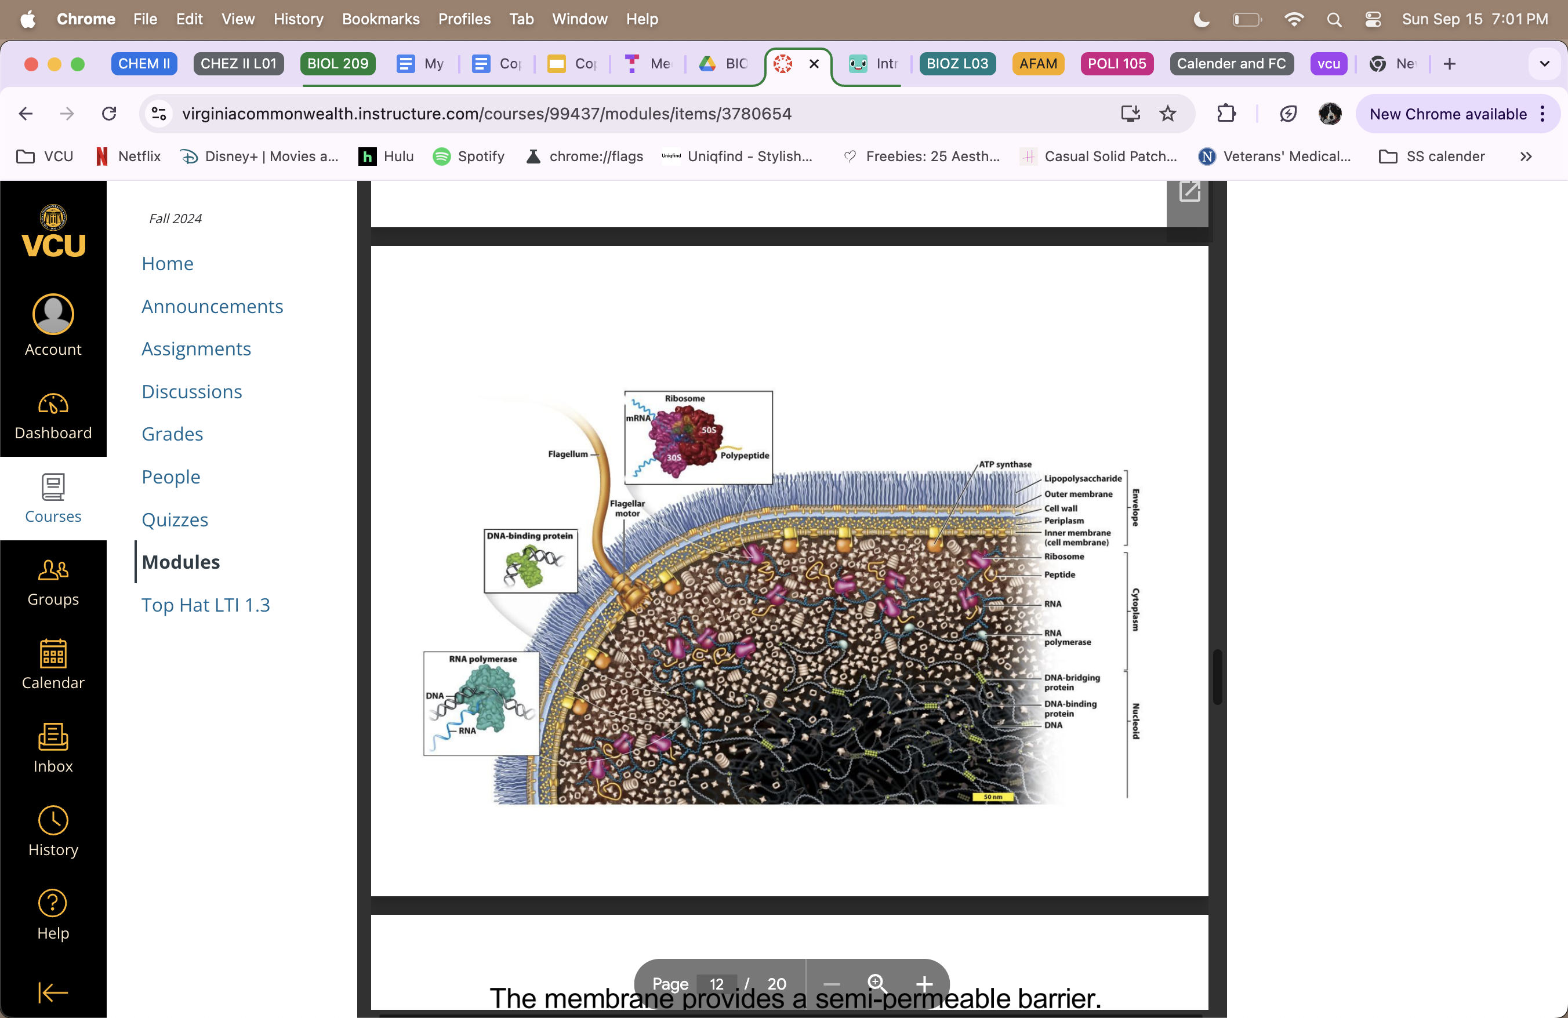Image resolution: width=1568 pixels, height=1018 pixels.
Task: Toggle the Do Not Disturb moon icon
Action: 1202,19
